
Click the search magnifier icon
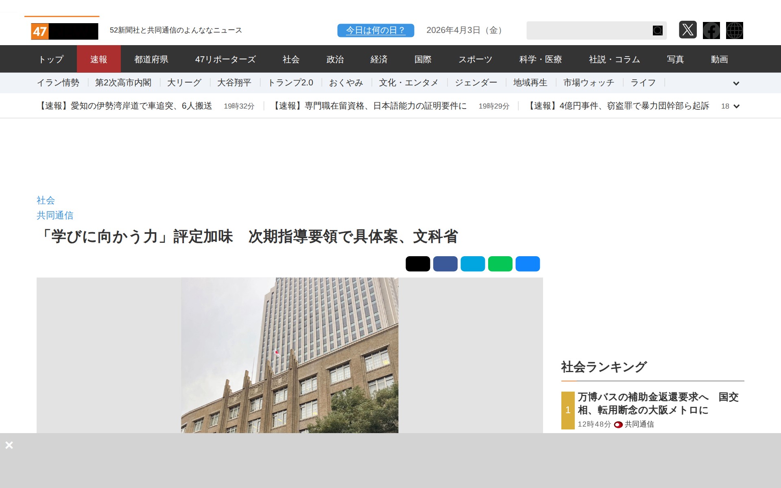point(657,30)
